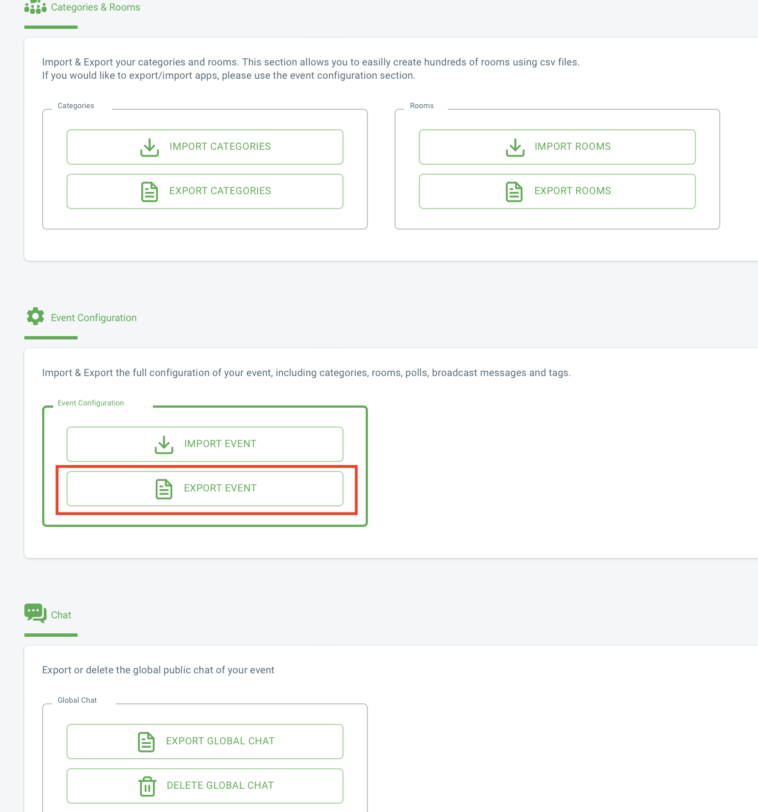The width and height of the screenshot is (758, 812).
Task: Click the Export Global Chat button
Action: (205, 742)
